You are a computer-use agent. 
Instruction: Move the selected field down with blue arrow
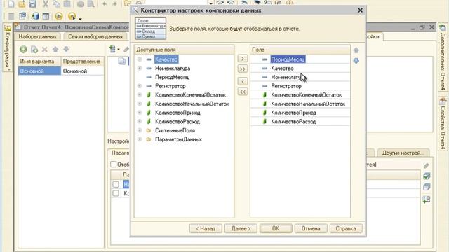[x=356, y=61]
